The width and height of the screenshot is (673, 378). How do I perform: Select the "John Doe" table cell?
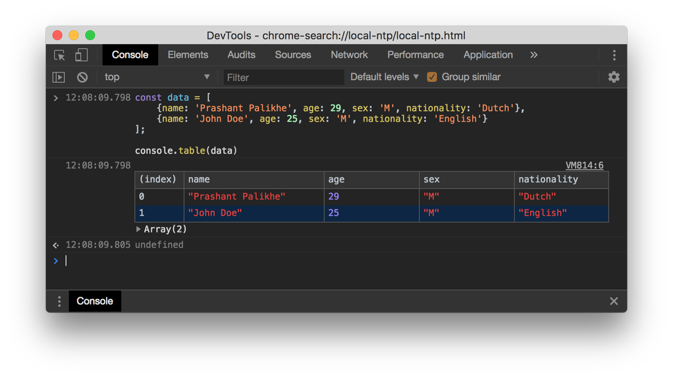pyautogui.click(x=254, y=213)
